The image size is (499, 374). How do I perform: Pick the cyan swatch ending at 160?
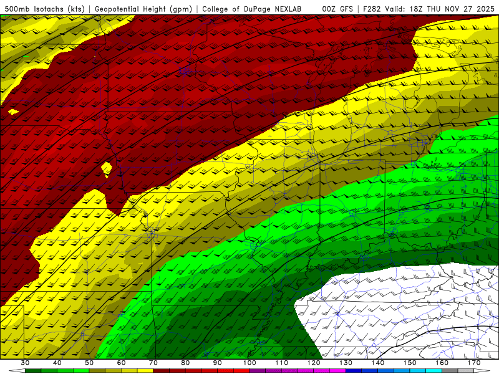(434, 371)
